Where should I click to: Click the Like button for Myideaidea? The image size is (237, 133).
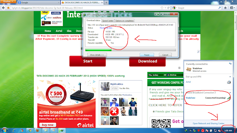[x=114, y=88]
